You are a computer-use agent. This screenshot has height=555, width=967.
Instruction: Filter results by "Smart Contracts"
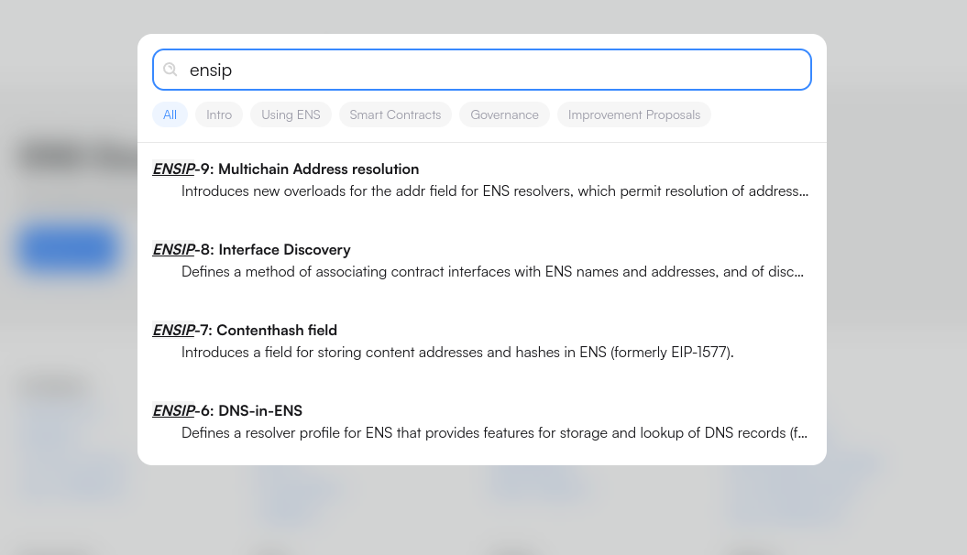[395, 114]
